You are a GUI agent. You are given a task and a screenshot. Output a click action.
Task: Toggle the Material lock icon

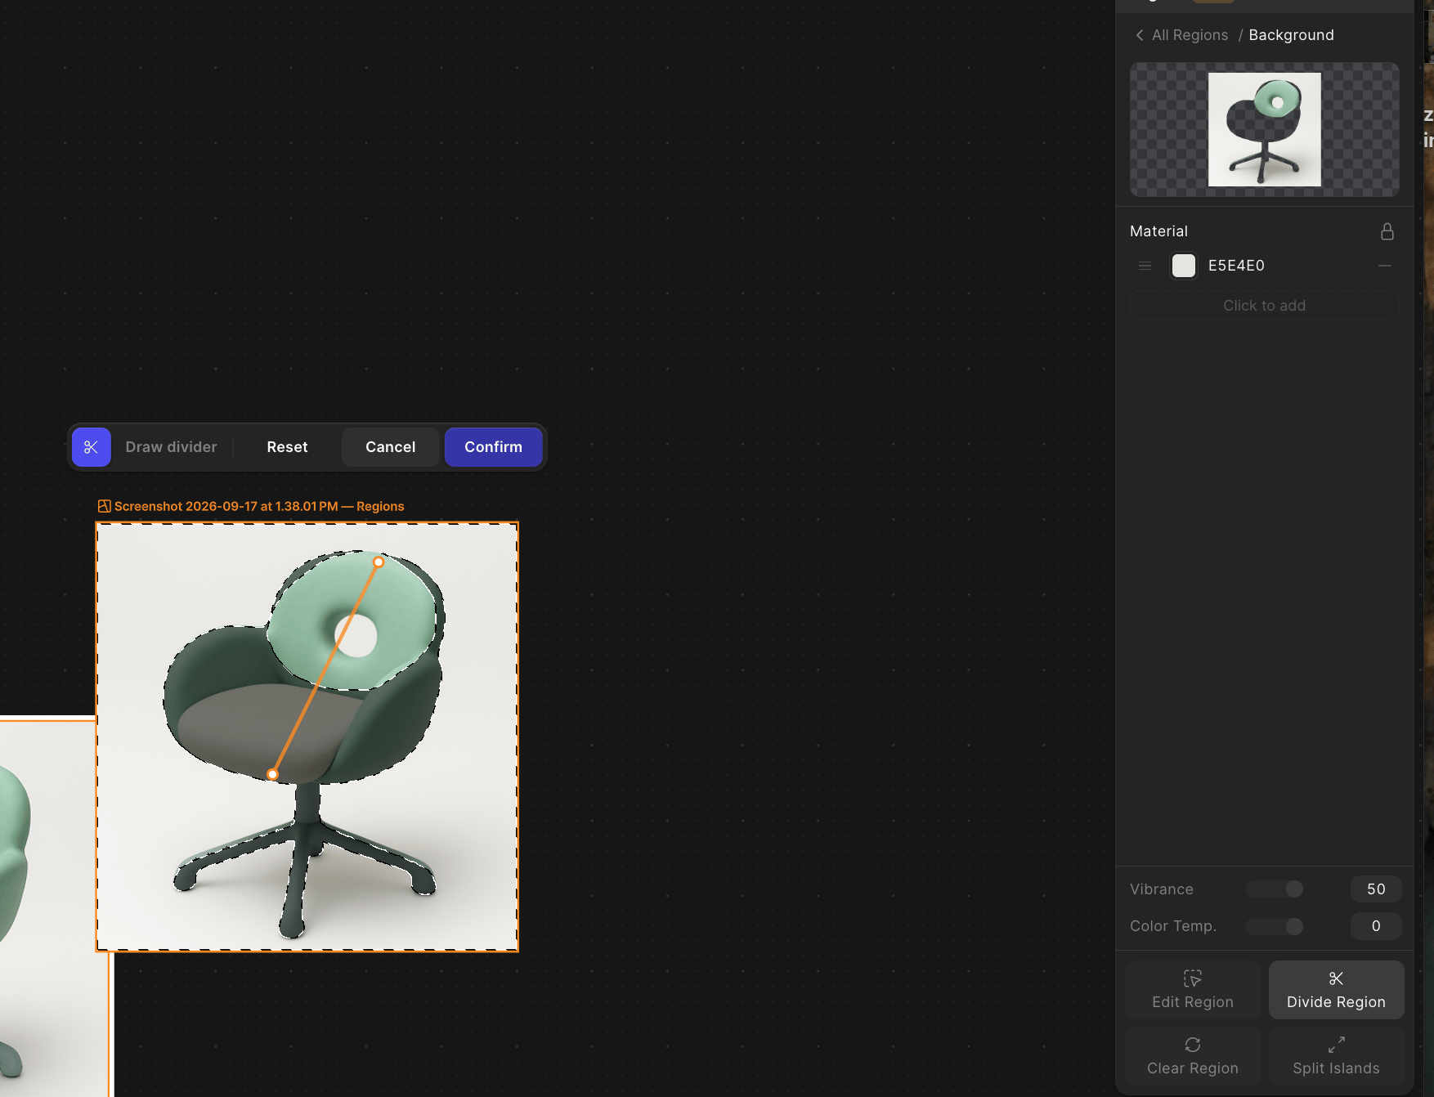click(x=1387, y=231)
